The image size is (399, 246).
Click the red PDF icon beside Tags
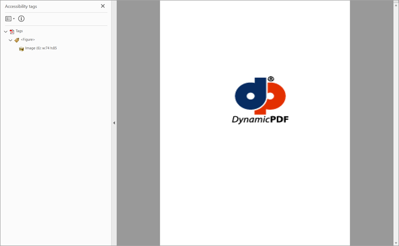(x=12, y=31)
